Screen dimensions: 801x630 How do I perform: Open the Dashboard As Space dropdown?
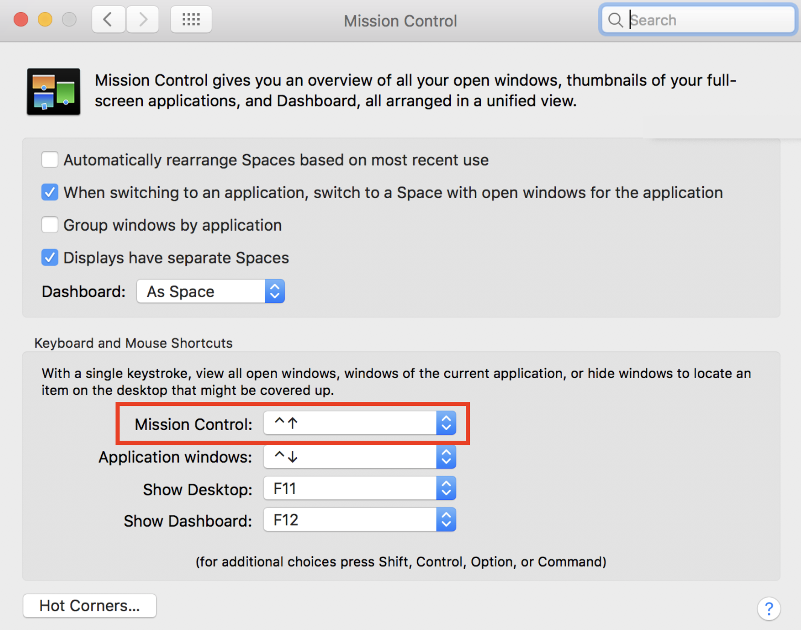(210, 291)
